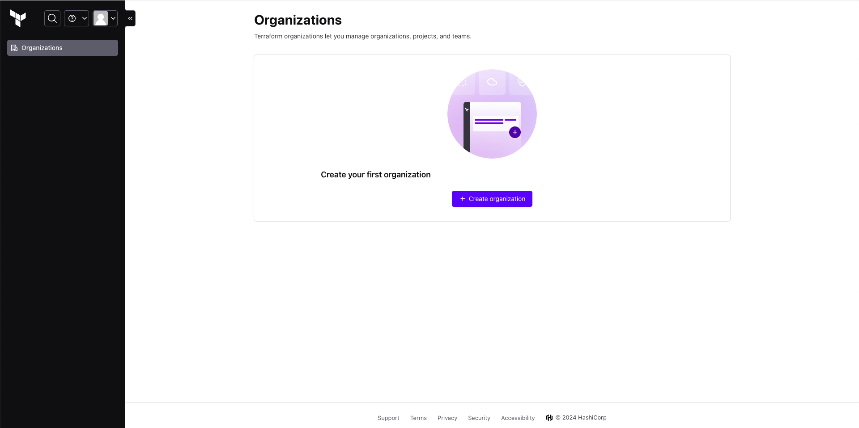
Task: Visit the Security footer link
Action: [x=479, y=418]
